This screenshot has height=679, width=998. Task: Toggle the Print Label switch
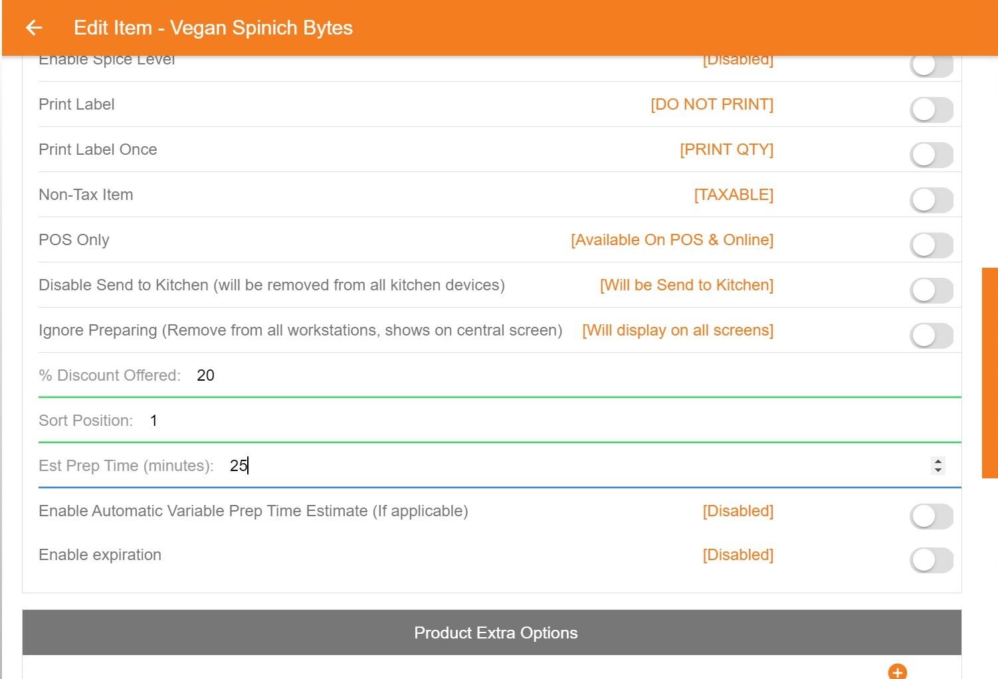click(x=931, y=110)
